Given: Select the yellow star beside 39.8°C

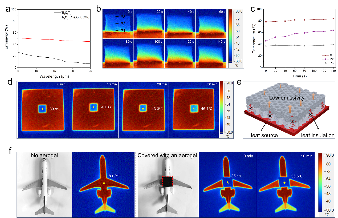Looking at the screenshot, I should click(42, 109).
